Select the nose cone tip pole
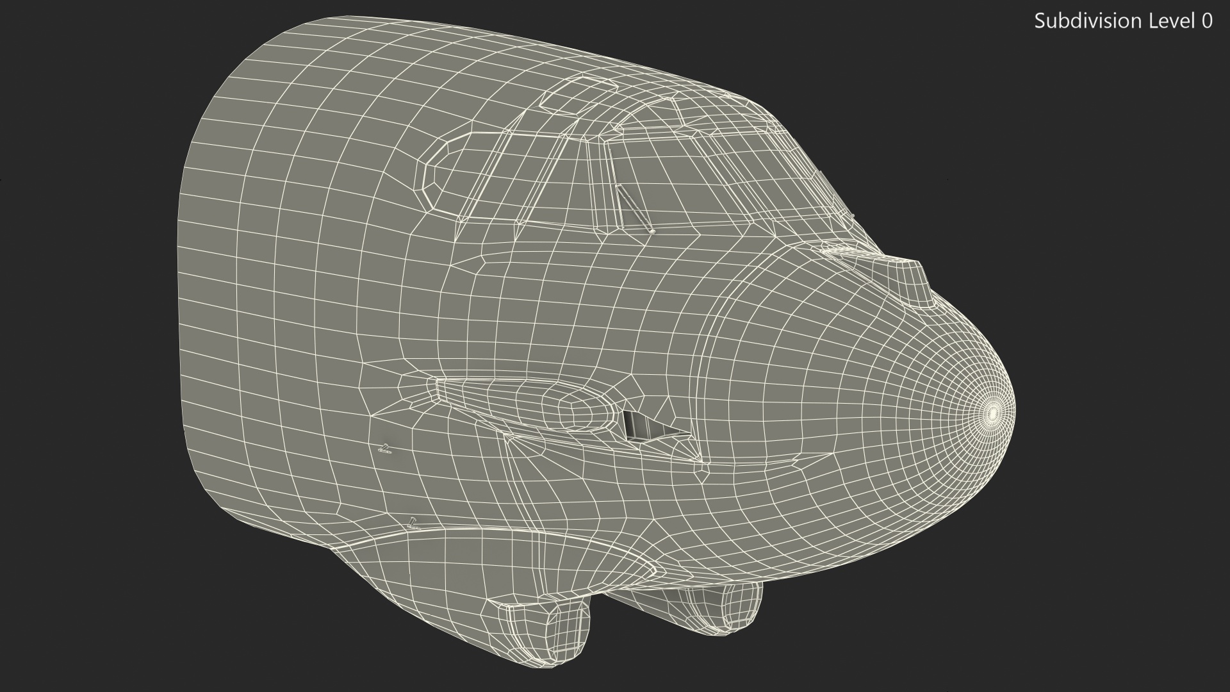 point(992,415)
